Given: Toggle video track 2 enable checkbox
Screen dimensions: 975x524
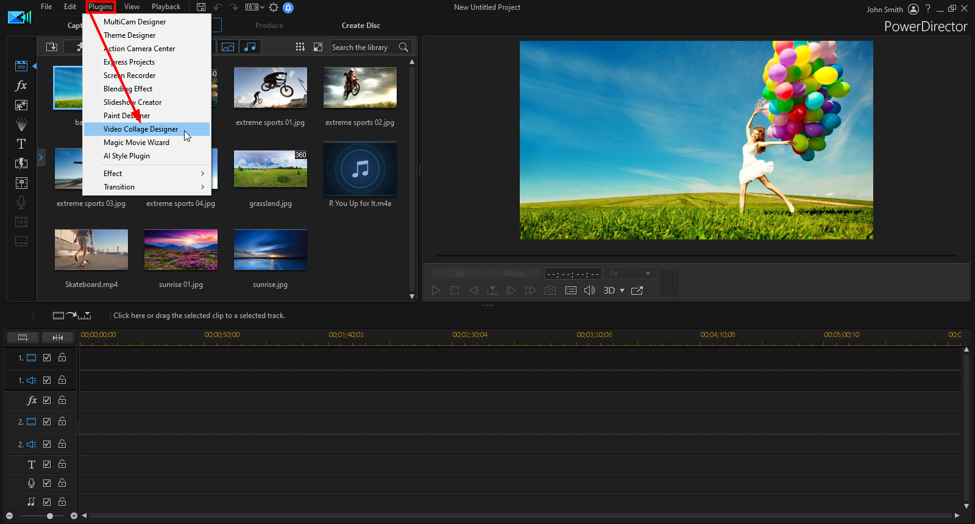Looking at the screenshot, I should click(x=47, y=422).
